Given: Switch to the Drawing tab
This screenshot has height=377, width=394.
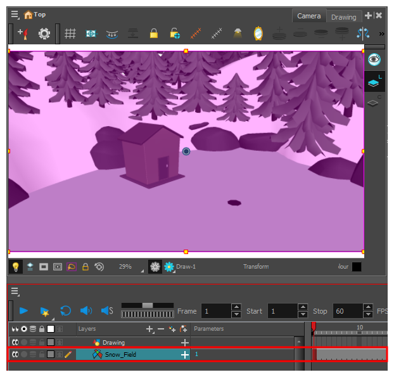Looking at the screenshot, I should point(344,17).
